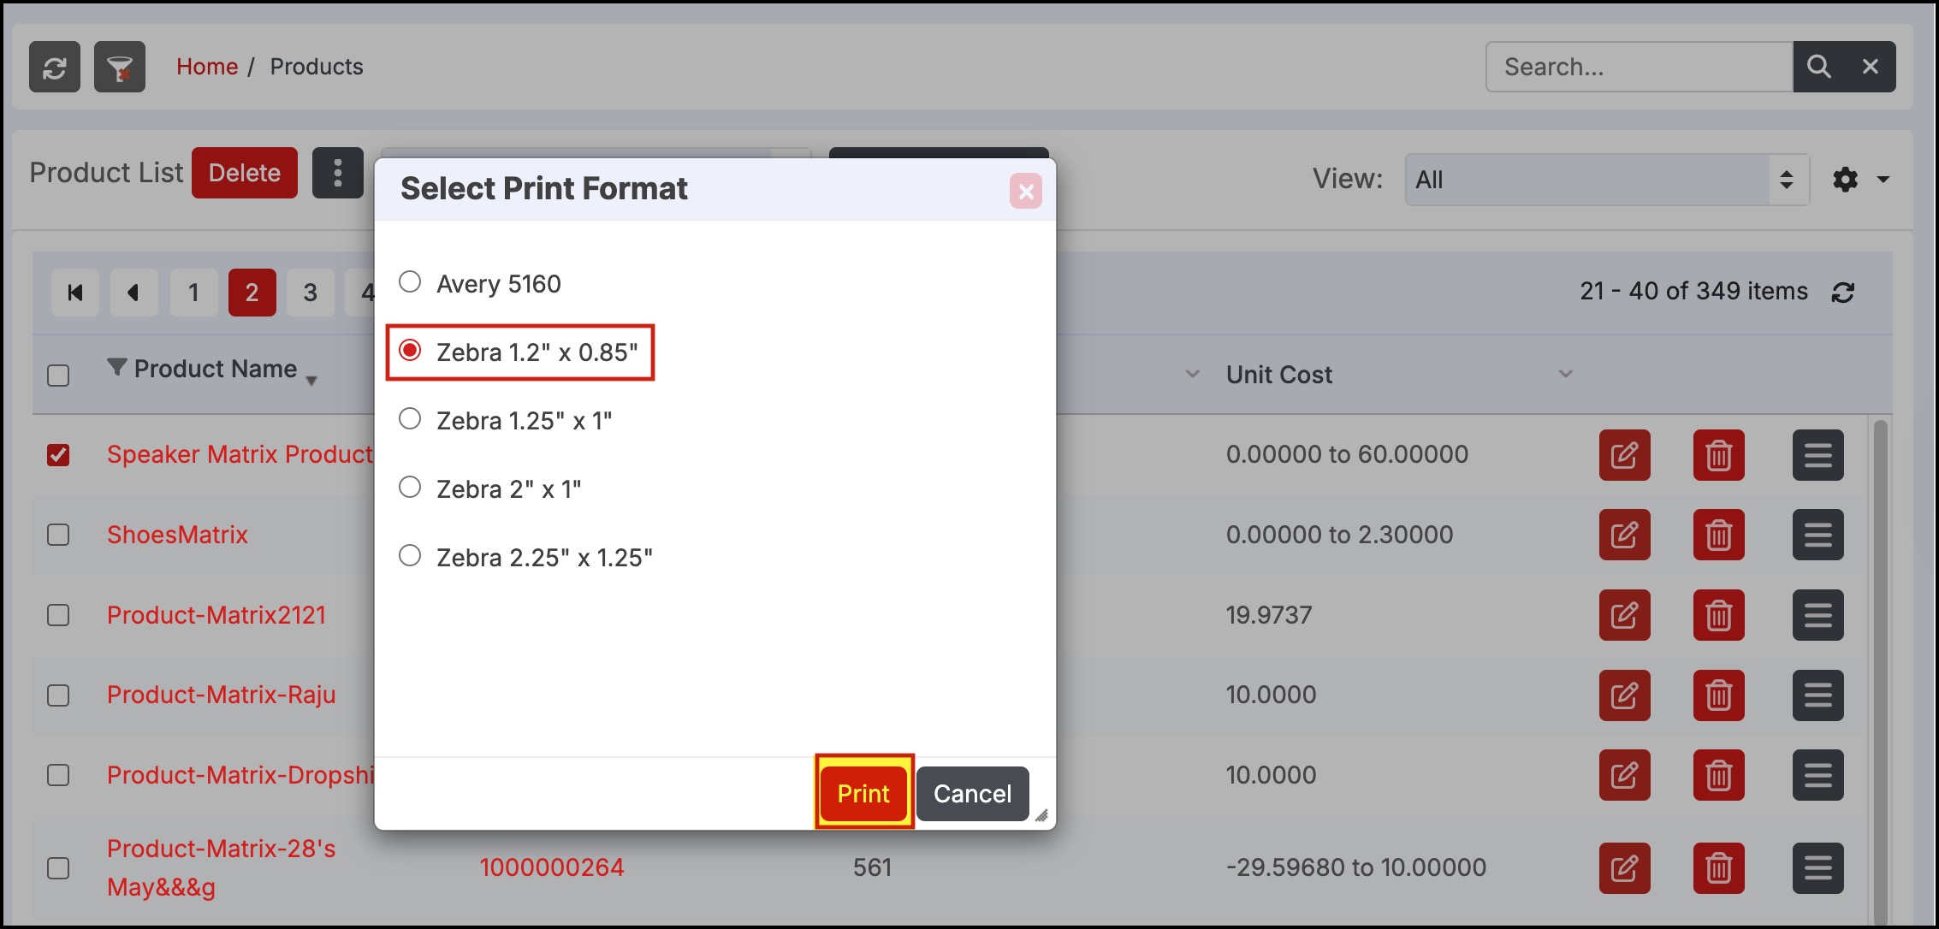
Task: Expand Unit Cost column chevron menu
Action: [1565, 374]
